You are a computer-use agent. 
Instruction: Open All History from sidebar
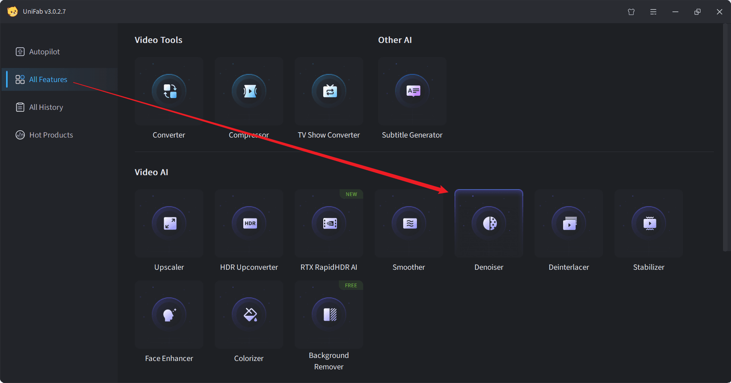[x=46, y=107]
